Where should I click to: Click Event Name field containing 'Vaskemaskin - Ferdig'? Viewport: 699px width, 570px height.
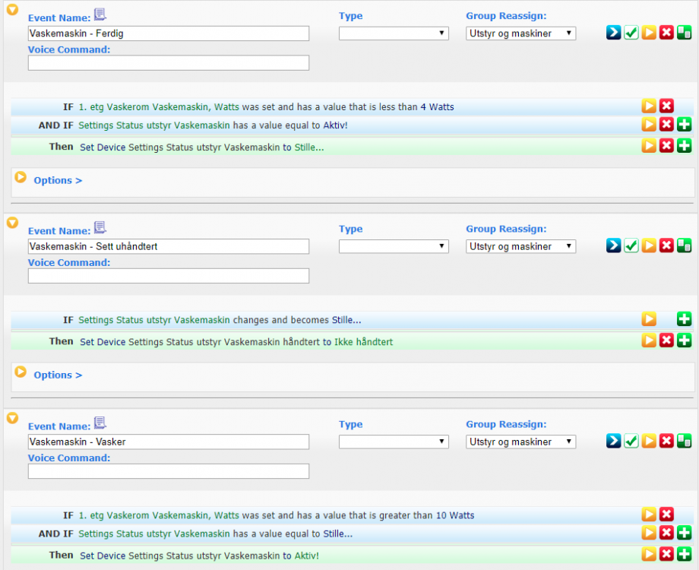169,33
